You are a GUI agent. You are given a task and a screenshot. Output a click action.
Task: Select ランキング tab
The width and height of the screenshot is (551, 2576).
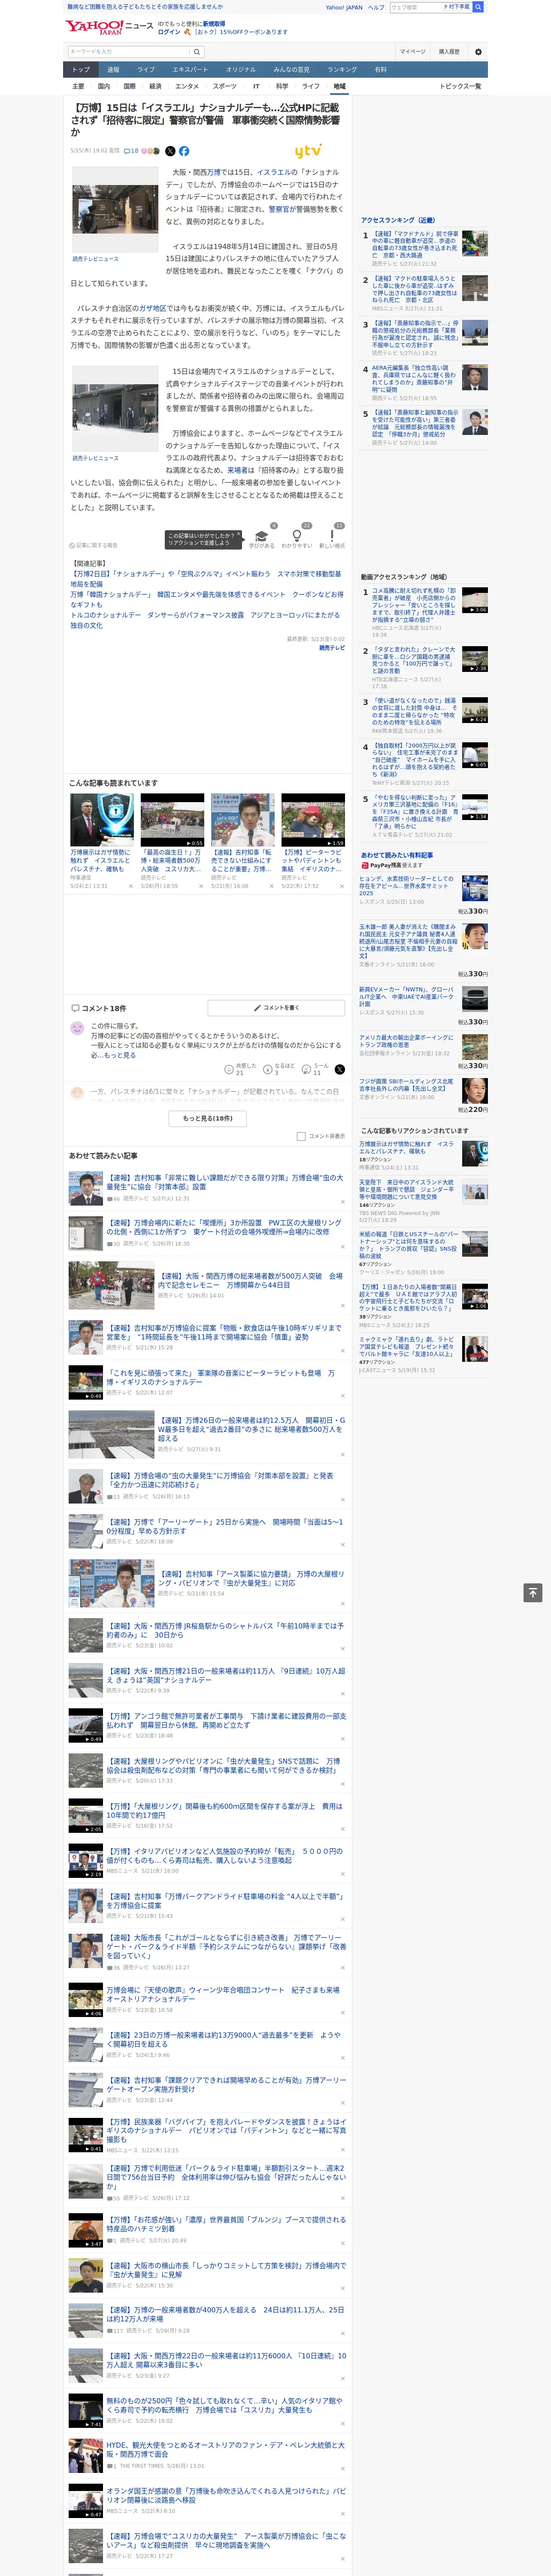point(342,69)
